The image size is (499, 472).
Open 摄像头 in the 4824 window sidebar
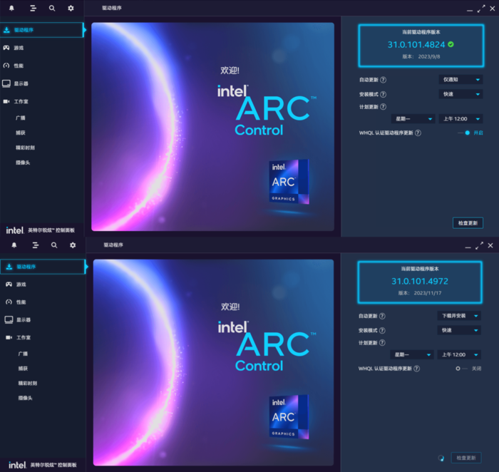click(23, 163)
